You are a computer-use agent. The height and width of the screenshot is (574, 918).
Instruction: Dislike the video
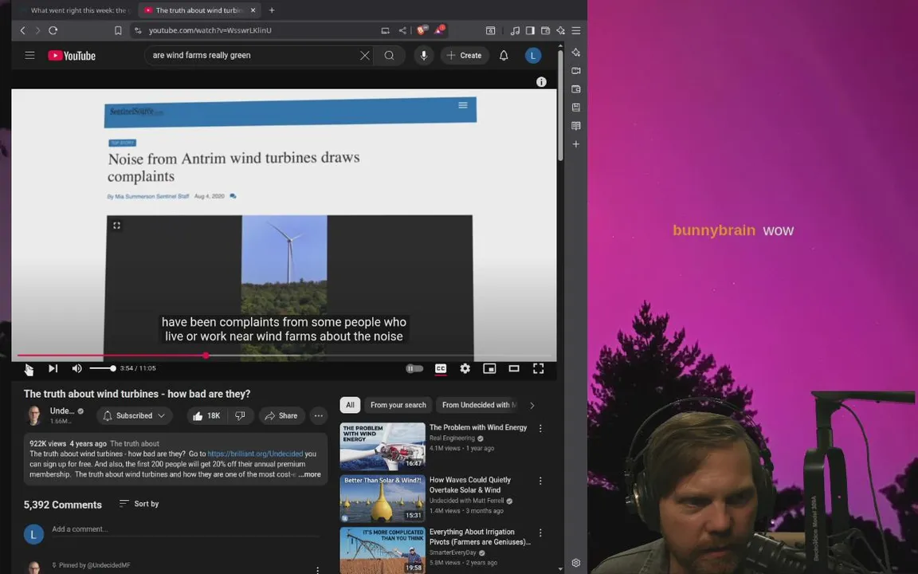[x=240, y=416]
